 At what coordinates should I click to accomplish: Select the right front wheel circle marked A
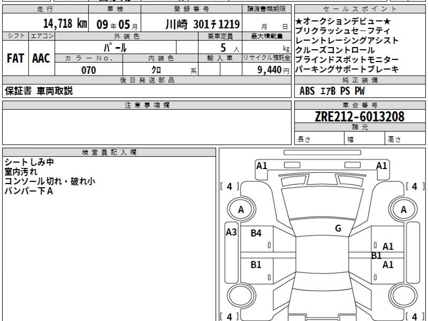(403, 210)
